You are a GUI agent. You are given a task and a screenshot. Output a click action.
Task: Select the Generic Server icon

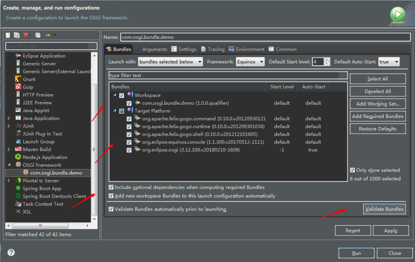[x=18, y=64]
